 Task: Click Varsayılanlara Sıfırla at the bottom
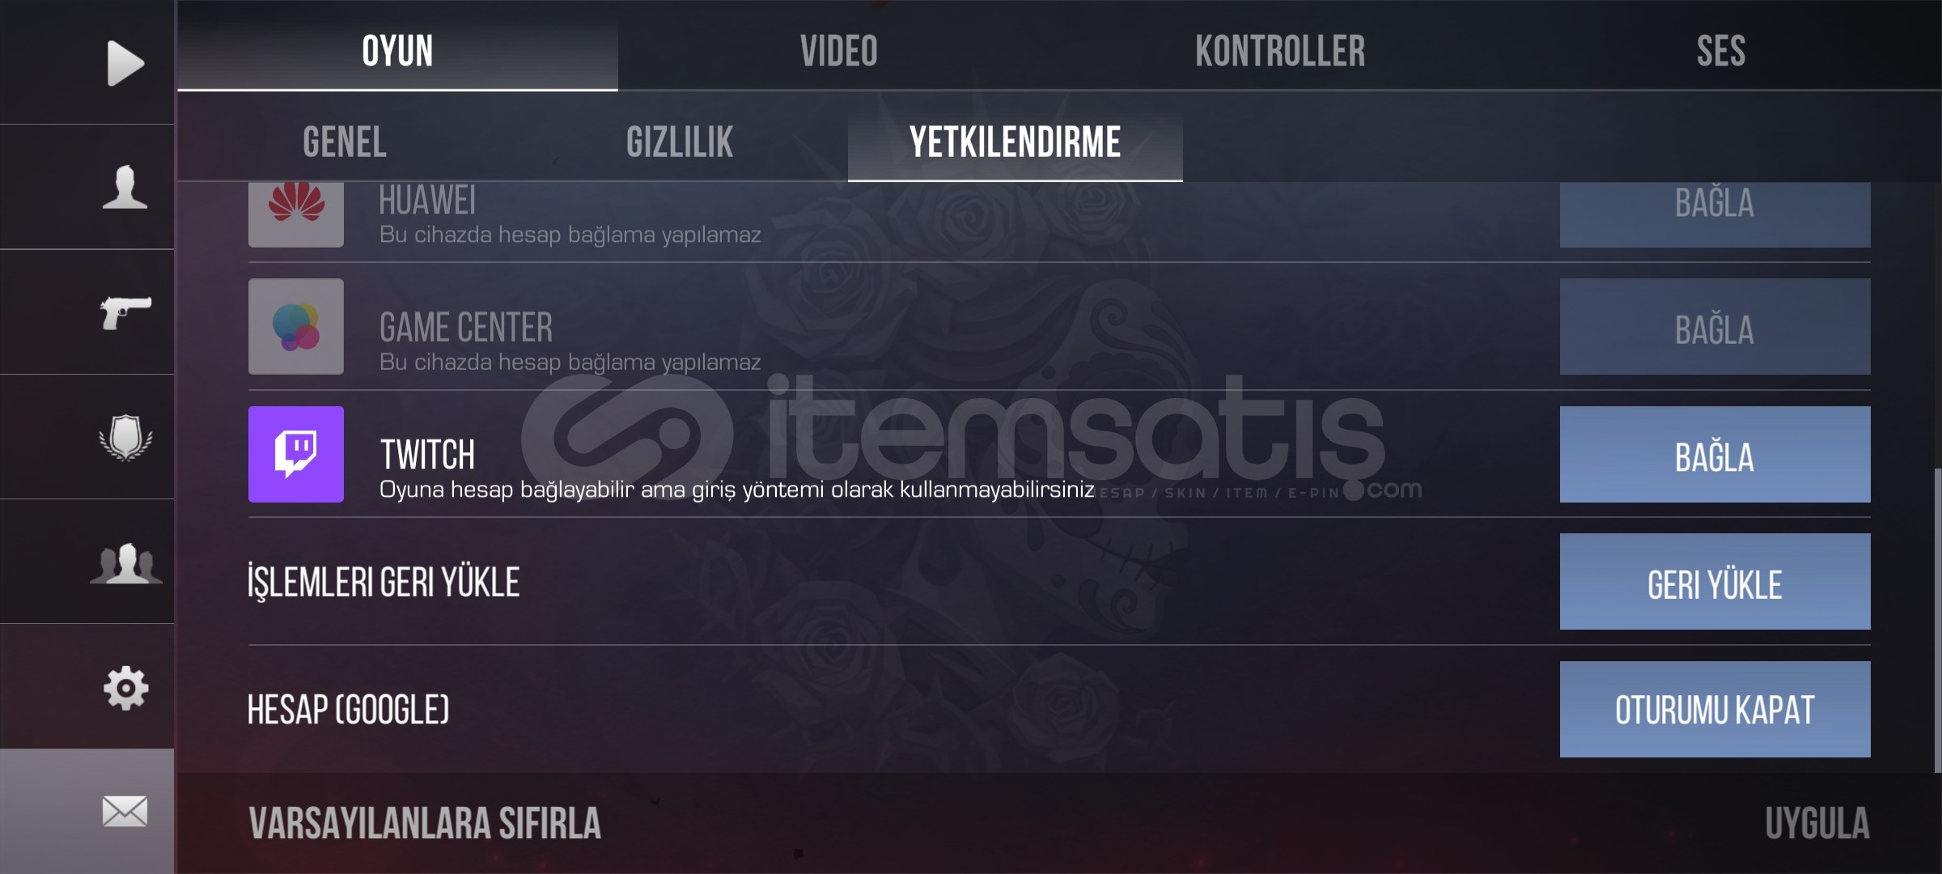(425, 824)
